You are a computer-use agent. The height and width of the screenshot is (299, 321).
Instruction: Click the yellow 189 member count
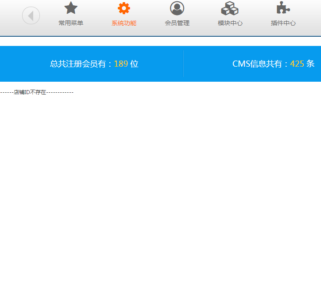pyautogui.click(x=121, y=64)
